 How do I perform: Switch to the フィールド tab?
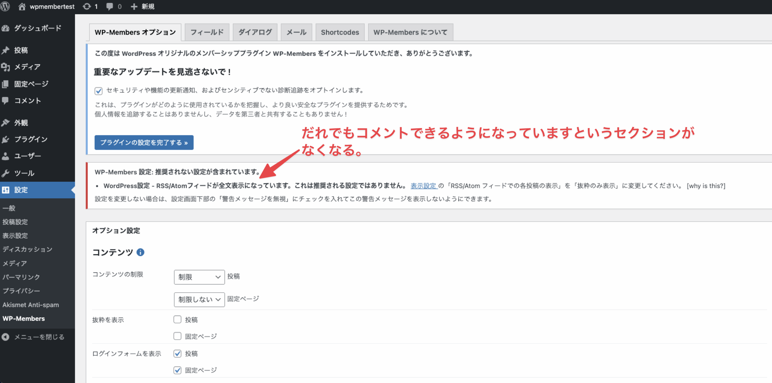tap(207, 32)
